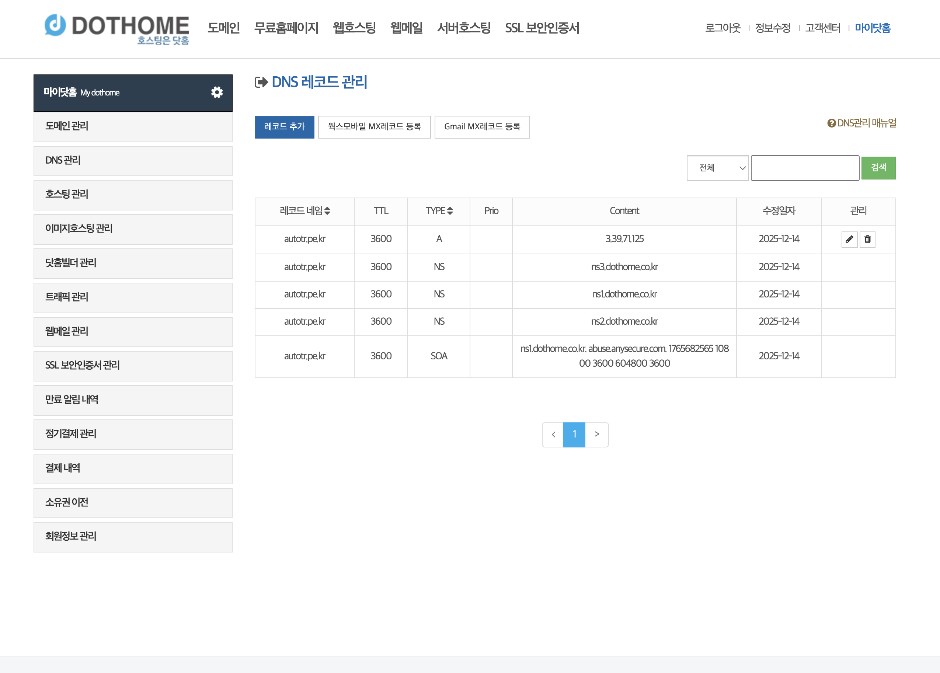940x673 pixels.
Task: Open the 웹호스팅 top menu
Action: coord(354,28)
